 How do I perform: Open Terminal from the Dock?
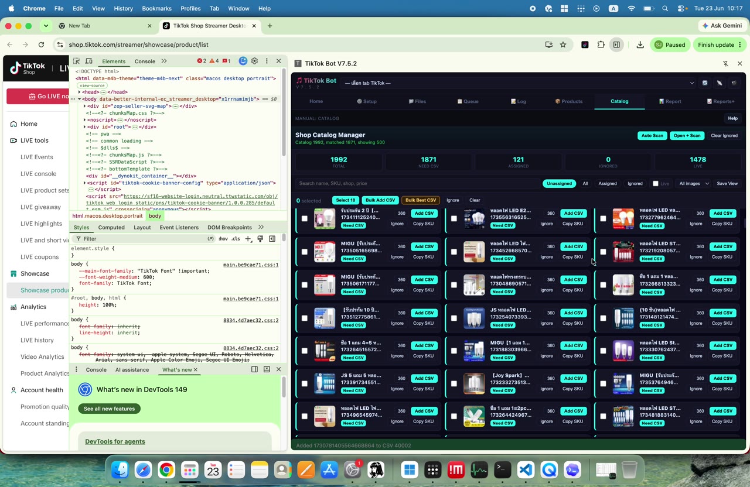tap(502, 469)
